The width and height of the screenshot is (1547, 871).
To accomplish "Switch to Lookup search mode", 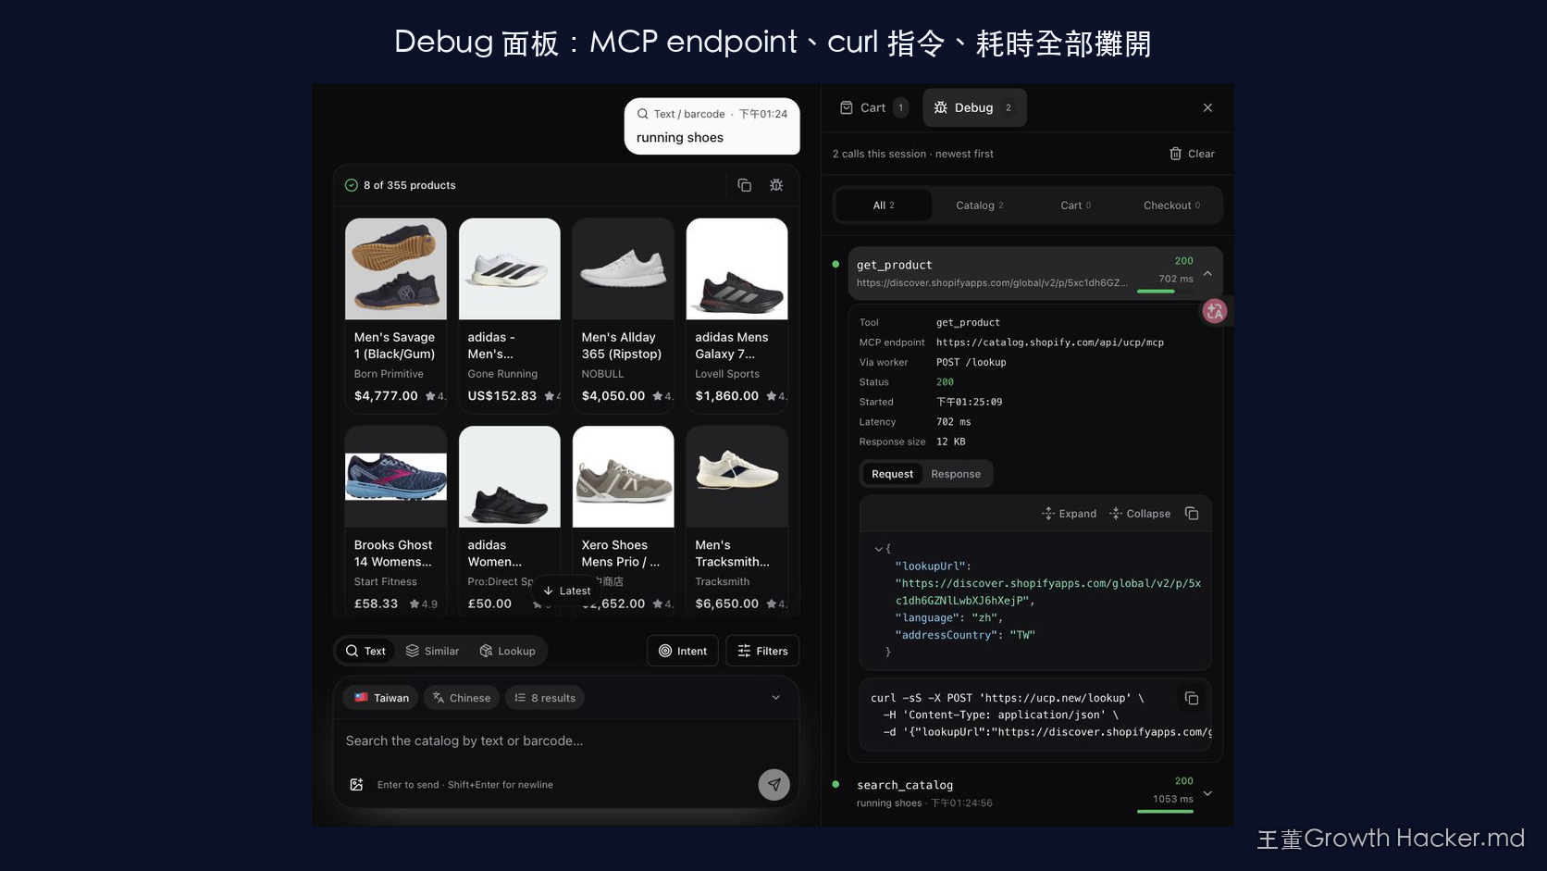I will tap(507, 651).
